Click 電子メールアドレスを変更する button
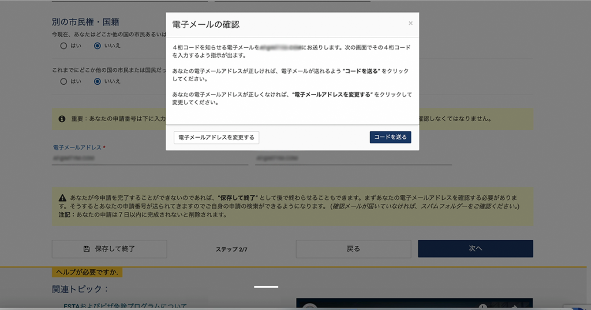591x310 pixels. (x=216, y=138)
